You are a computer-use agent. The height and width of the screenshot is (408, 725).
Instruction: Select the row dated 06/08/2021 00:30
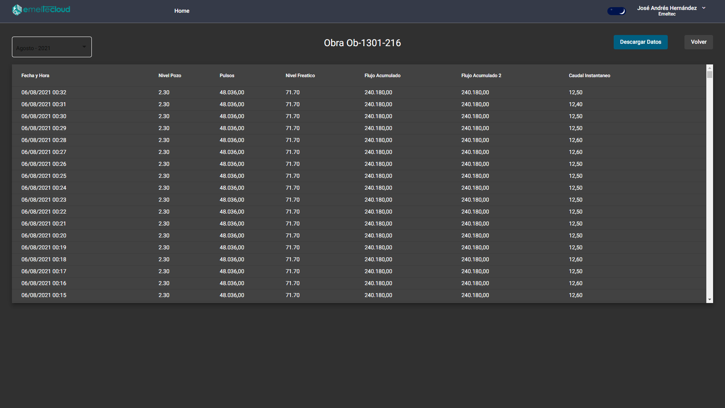(359, 117)
